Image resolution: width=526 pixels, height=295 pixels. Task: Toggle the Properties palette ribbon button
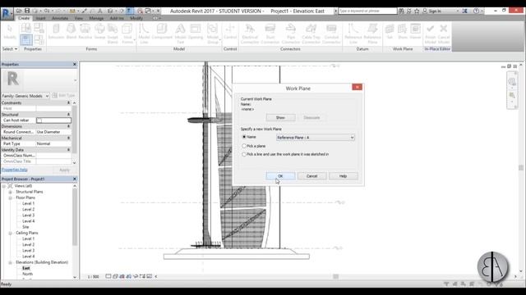[25, 40]
